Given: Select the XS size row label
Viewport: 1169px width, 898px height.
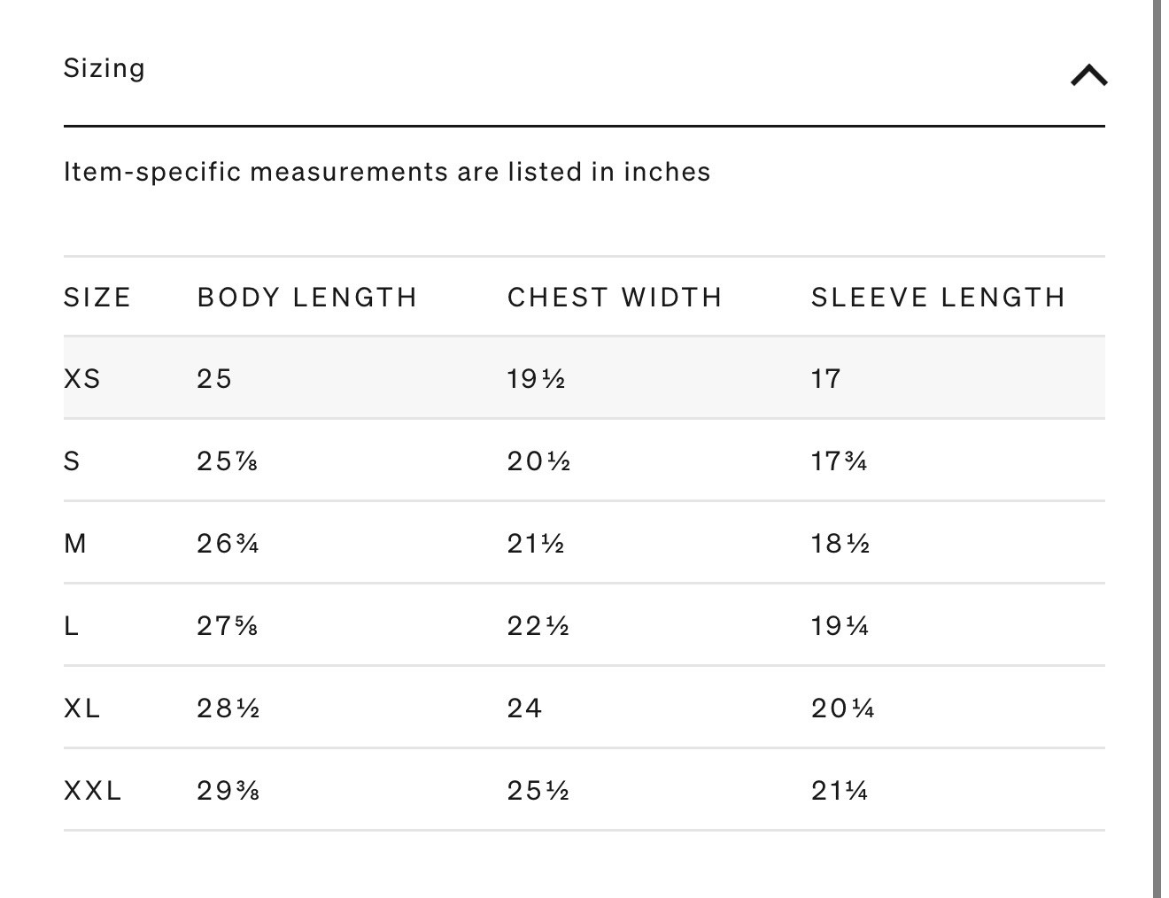Looking at the screenshot, I should 82,379.
